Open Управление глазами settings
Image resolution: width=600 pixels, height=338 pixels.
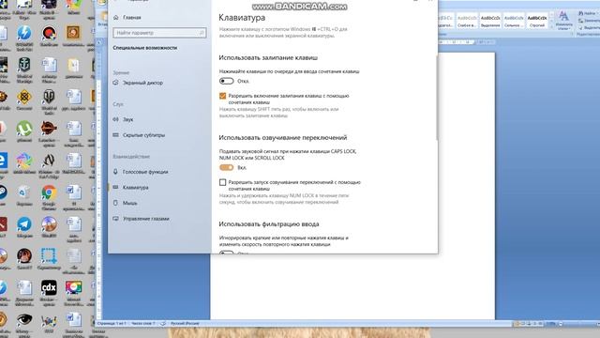146,219
